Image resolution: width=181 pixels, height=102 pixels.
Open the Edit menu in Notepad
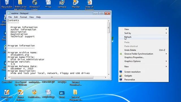(16, 17)
